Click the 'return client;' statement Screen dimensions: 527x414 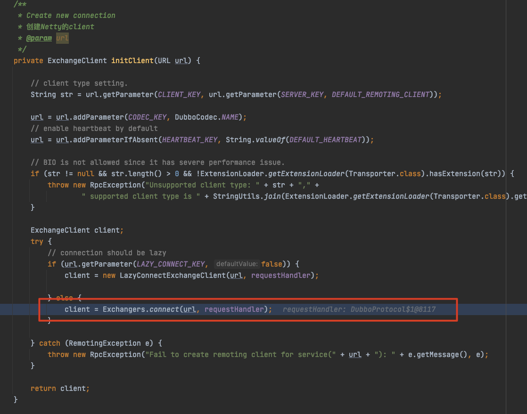60,389
